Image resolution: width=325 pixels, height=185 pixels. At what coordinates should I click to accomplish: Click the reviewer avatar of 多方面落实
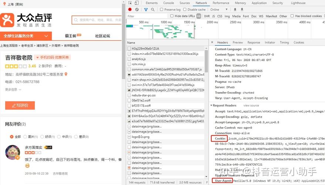pyautogui.click(x=13, y=152)
